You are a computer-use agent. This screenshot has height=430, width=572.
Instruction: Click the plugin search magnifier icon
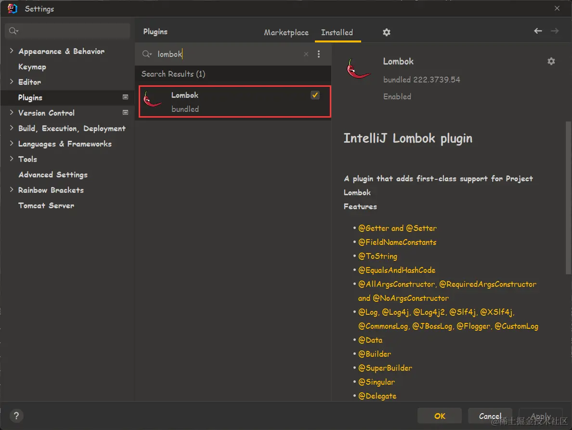(x=147, y=54)
